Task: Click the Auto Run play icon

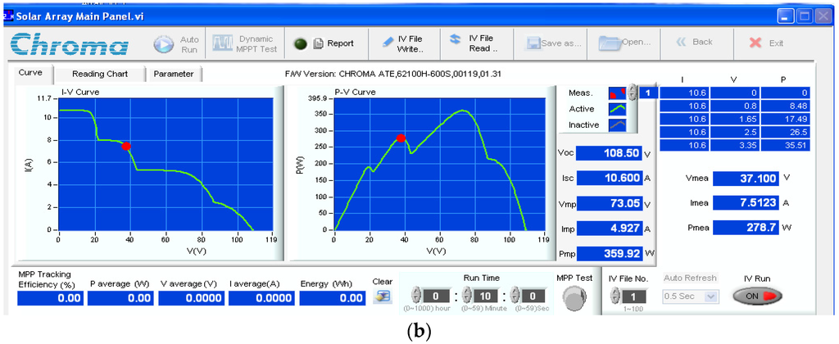Action: click(x=163, y=44)
